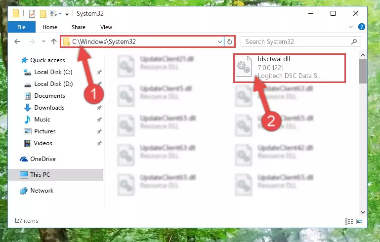Go forward with the right arrow
Viewport: 380px width, 242px height.
click(32, 41)
